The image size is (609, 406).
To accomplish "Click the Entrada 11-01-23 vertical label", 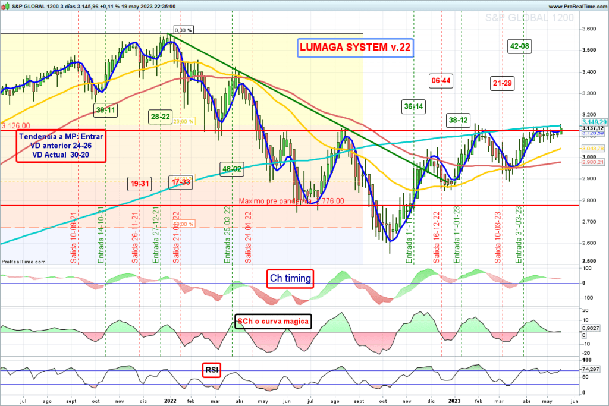I will pos(457,235).
